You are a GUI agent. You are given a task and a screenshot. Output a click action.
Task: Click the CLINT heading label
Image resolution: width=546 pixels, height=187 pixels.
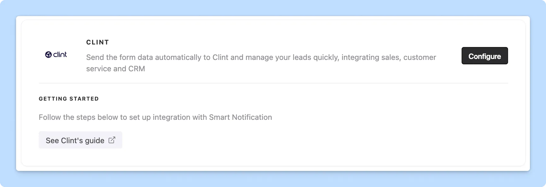click(97, 42)
